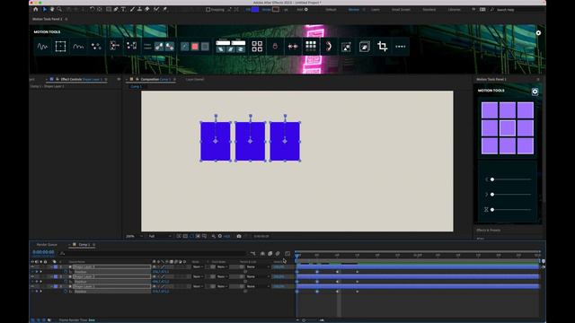This screenshot has width=575, height=323.
Task: Switch to the Default workspace
Action: click(x=331, y=10)
